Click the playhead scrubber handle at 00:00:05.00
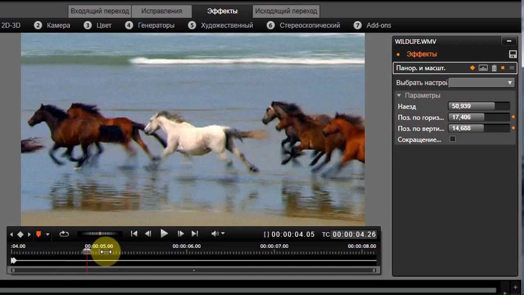This screenshot has width=524, height=295. coord(87,252)
